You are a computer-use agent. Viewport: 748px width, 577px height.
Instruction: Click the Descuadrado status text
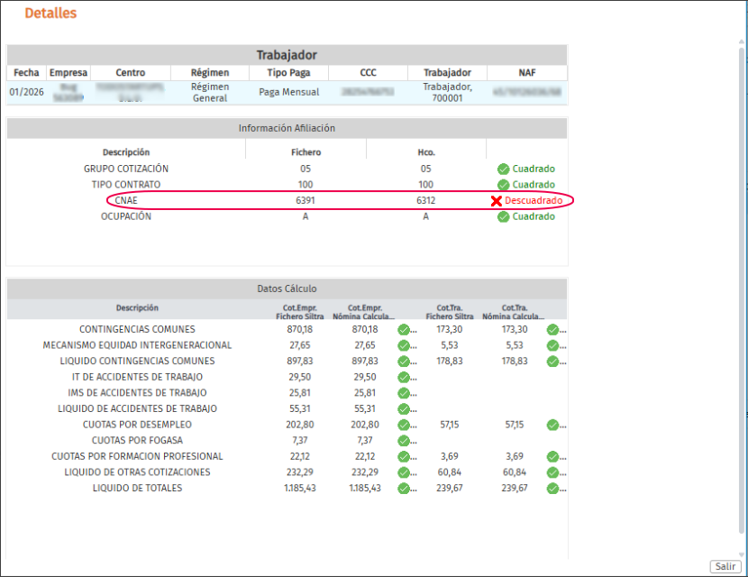pos(534,200)
